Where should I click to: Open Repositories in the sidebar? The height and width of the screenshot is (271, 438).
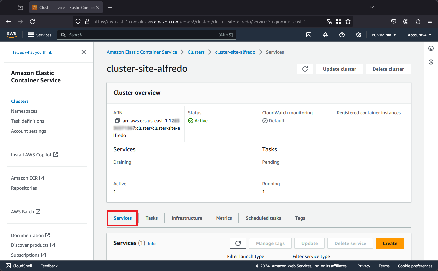click(x=24, y=188)
